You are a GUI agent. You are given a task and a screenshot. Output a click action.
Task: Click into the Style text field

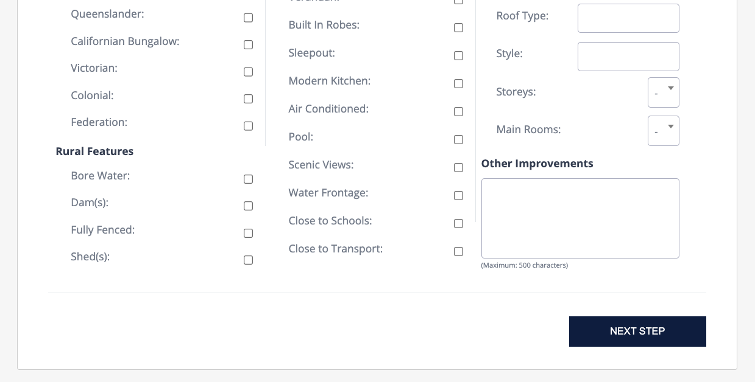pos(628,57)
